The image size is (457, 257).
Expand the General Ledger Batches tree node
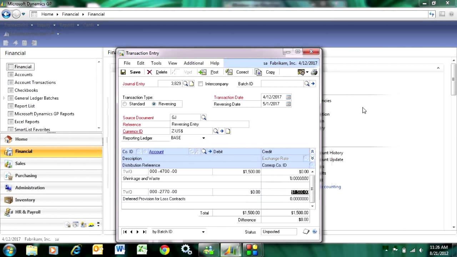pyautogui.click(x=4, y=98)
